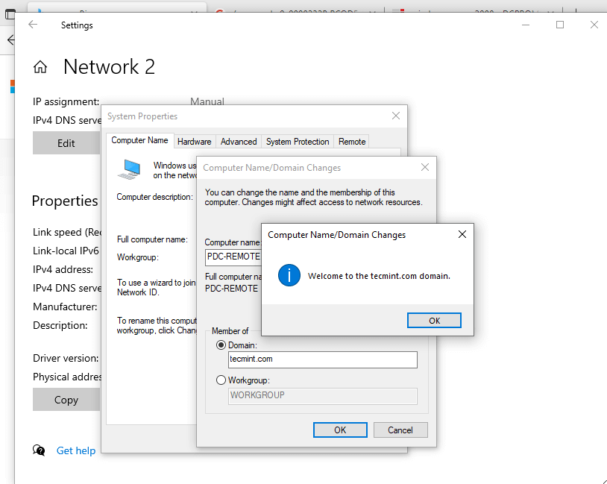Click OK in the Computer Name/Domain Changes window
The image size is (607, 484).
pos(340,430)
